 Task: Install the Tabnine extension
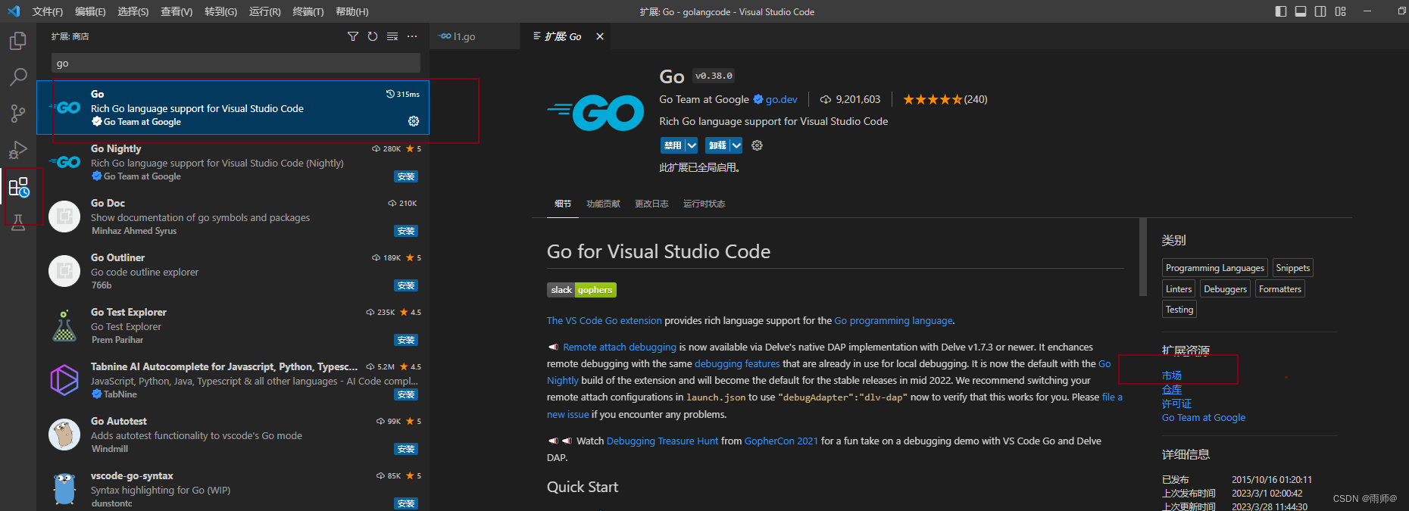pyautogui.click(x=406, y=394)
